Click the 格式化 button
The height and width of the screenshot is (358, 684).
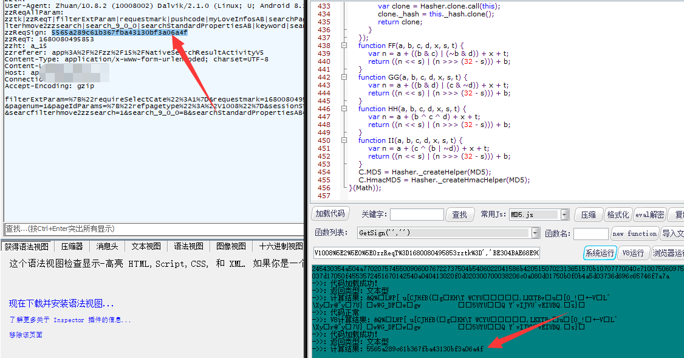pyautogui.click(x=618, y=215)
